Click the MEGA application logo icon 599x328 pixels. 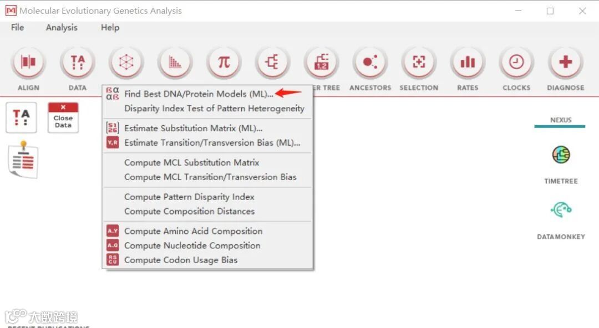coord(11,11)
